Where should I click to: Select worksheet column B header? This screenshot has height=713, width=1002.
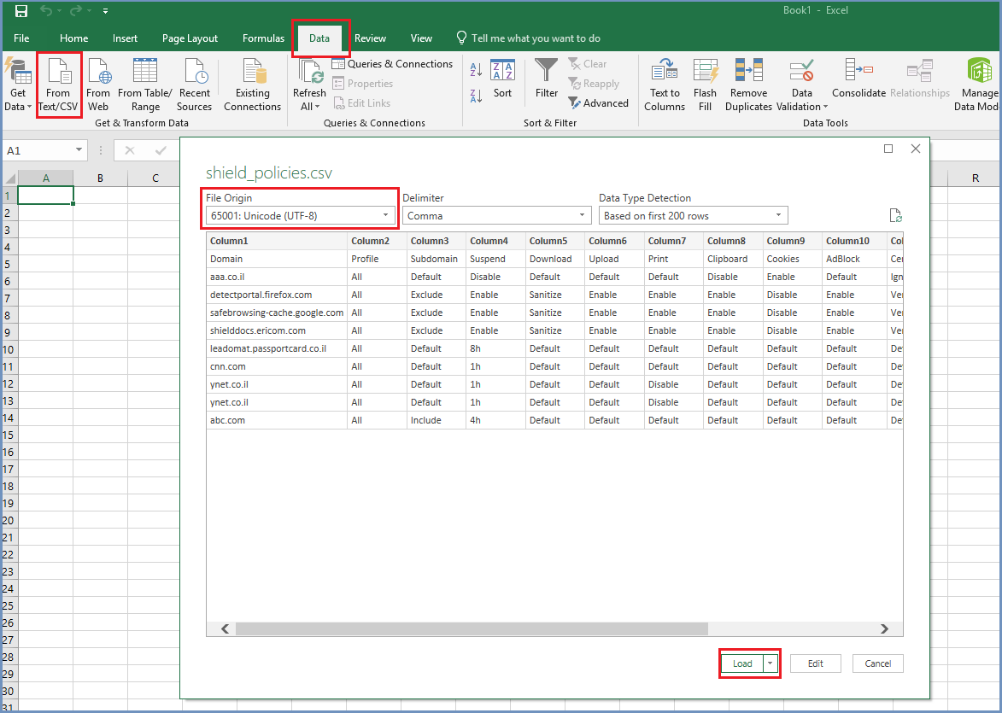click(x=100, y=178)
